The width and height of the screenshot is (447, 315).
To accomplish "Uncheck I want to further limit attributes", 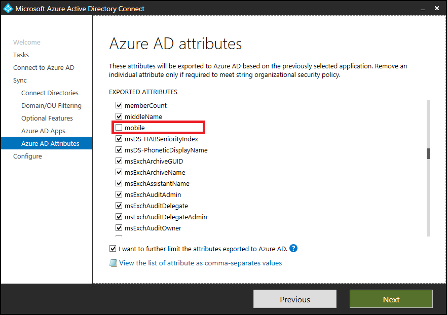I will click(x=113, y=248).
